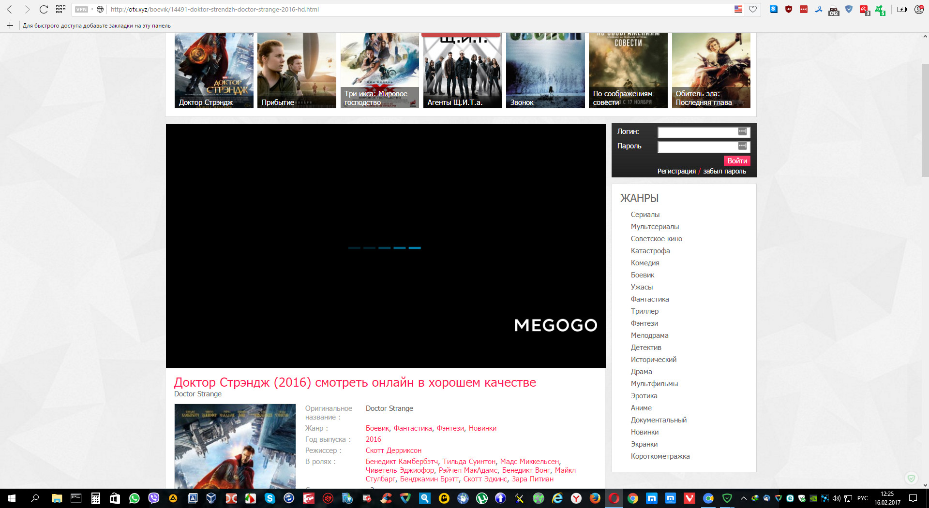Viewport: 929px width, 508px height.
Task: Reload the current page
Action: [44, 9]
